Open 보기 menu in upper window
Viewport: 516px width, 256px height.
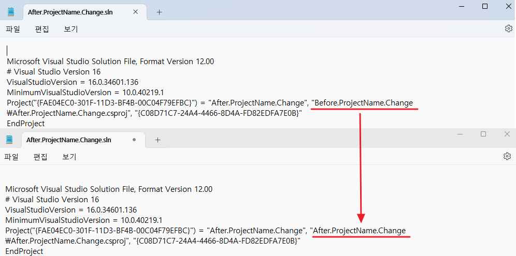(71, 29)
